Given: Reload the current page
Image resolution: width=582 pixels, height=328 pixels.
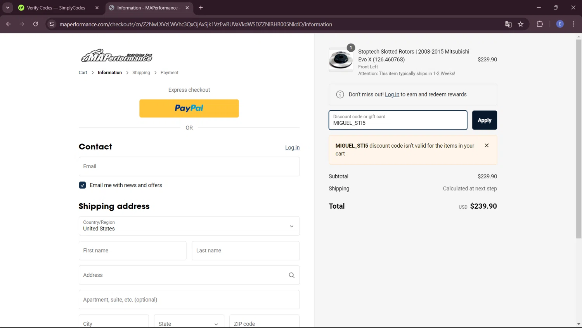Looking at the screenshot, I should [x=35, y=24].
